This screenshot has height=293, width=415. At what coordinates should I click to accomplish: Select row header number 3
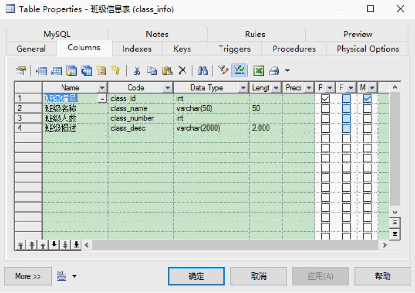[x=29, y=118]
